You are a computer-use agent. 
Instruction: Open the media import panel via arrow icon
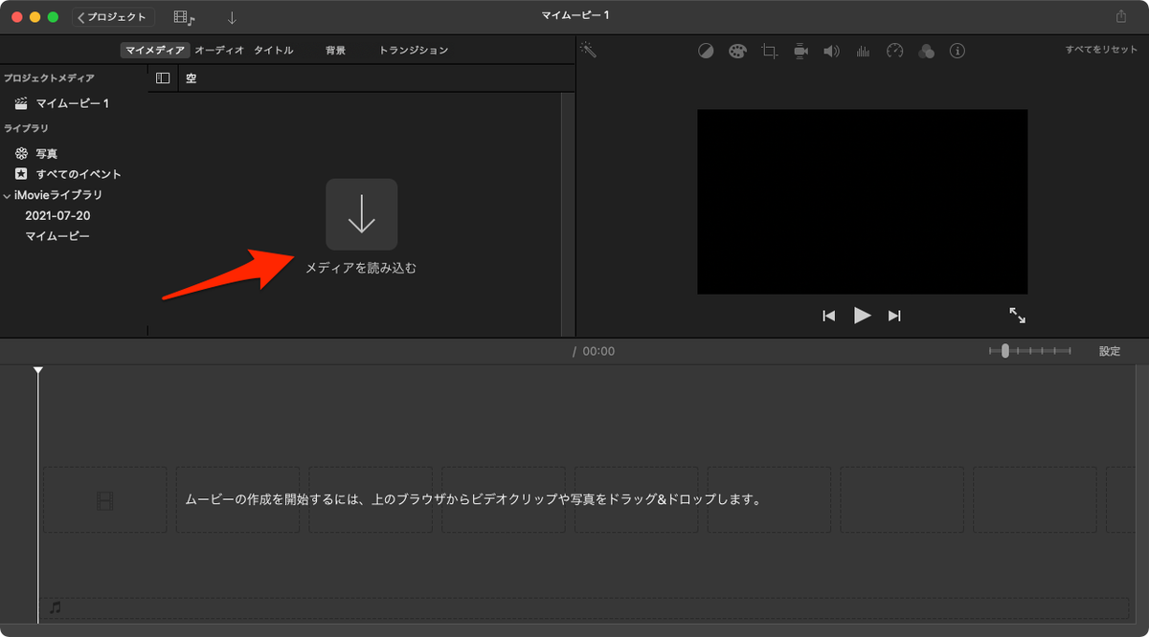(230, 16)
